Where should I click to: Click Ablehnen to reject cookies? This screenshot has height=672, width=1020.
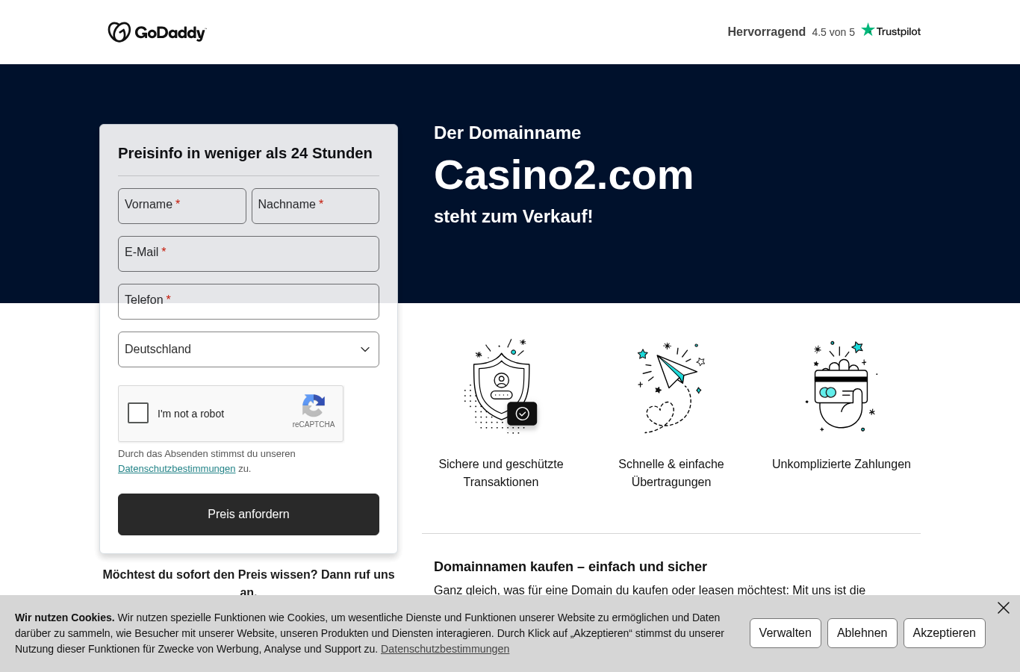(x=862, y=633)
